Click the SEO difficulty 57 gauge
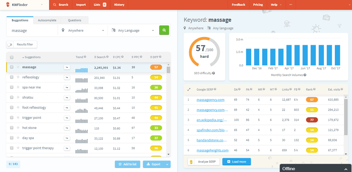Viewport: 352px width, 172px height. tap(204, 51)
